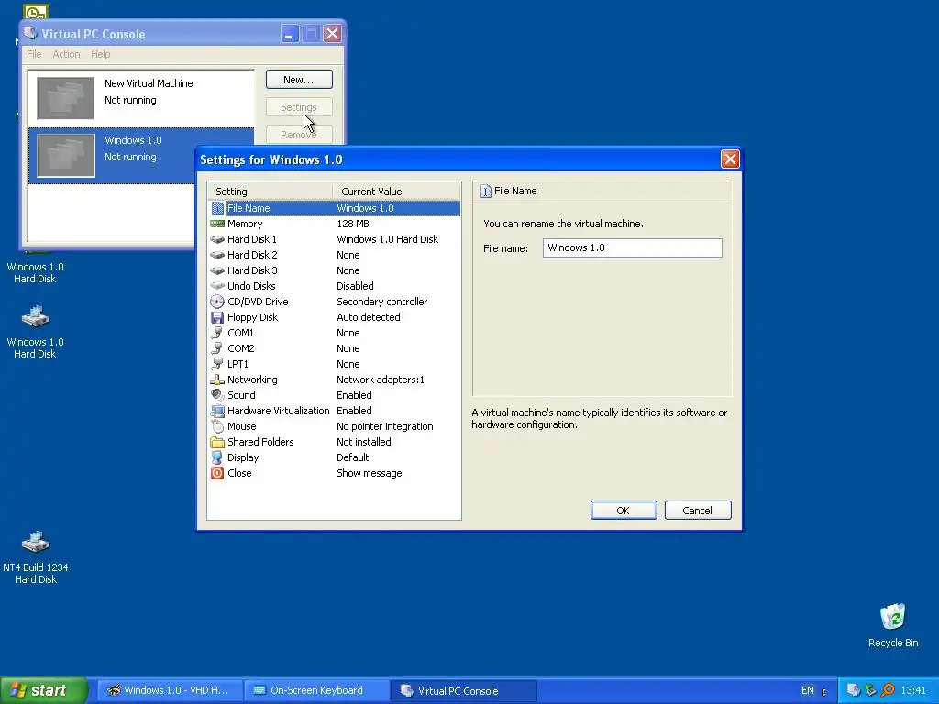Click the Hardware Virtualization icon
This screenshot has height=704, width=939.
(217, 411)
